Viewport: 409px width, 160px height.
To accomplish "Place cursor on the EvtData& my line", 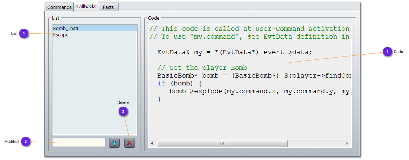I will click(235, 52).
